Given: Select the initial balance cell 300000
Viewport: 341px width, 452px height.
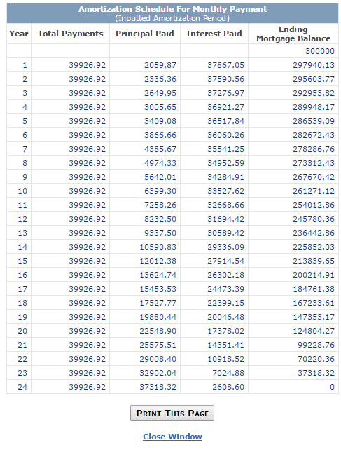Looking at the screenshot, I should [x=293, y=51].
